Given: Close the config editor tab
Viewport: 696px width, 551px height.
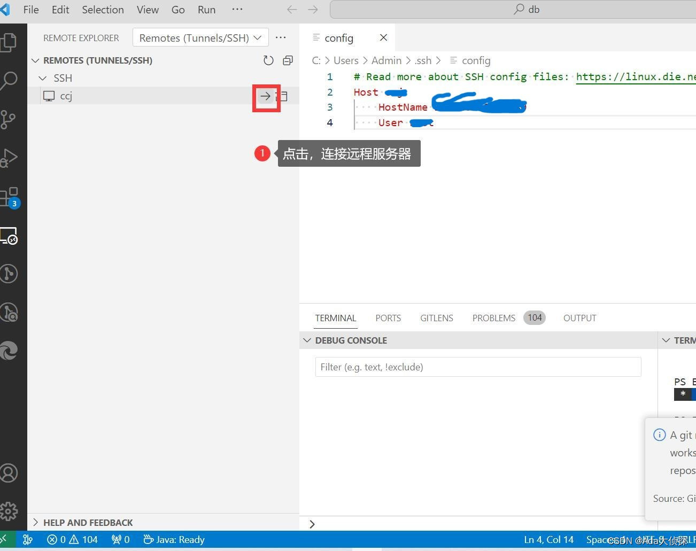Looking at the screenshot, I should (x=383, y=37).
